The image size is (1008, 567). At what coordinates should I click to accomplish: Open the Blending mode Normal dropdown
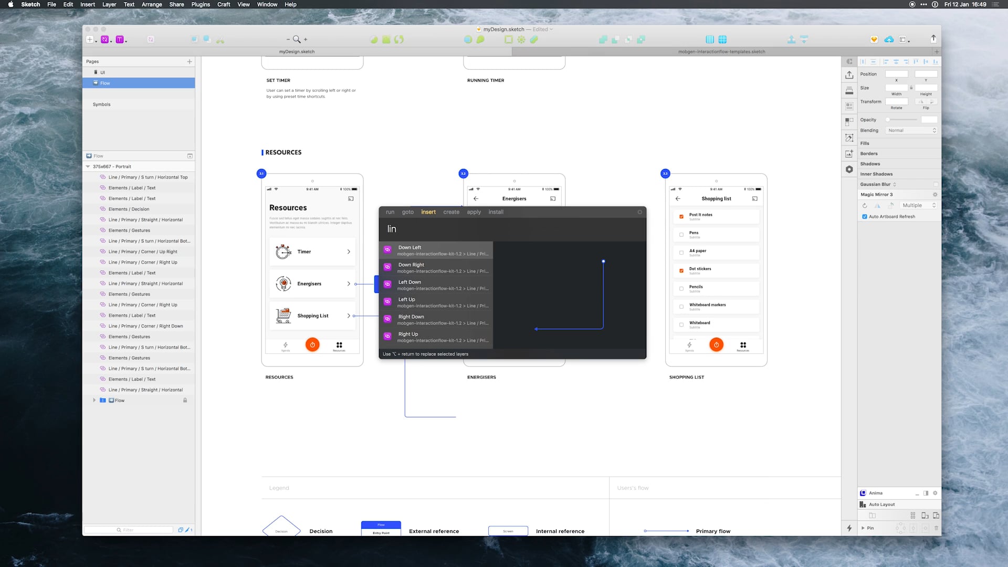(x=912, y=130)
